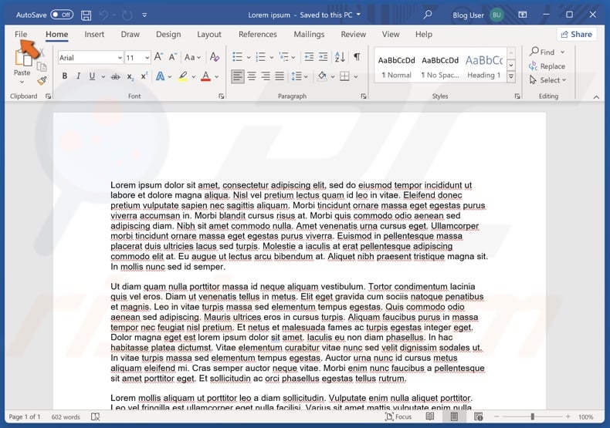Viewport: 610px width, 428px height.
Task: Expand numbering list dropdown arrow
Action: (x=272, y=58)
